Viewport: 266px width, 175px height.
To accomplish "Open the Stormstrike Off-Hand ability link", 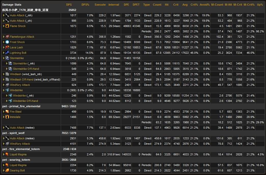I will [26, 69].
